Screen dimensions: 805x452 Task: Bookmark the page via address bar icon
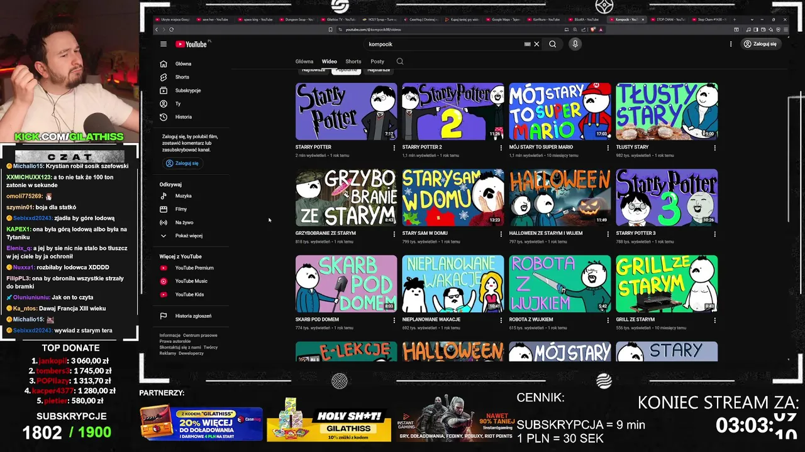coord(331,30)
